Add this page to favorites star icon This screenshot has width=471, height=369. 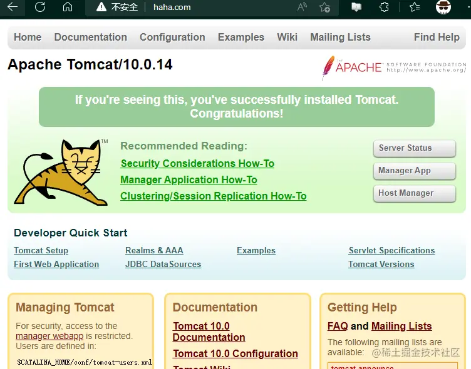pyautogui.click(x=324, y=7)
